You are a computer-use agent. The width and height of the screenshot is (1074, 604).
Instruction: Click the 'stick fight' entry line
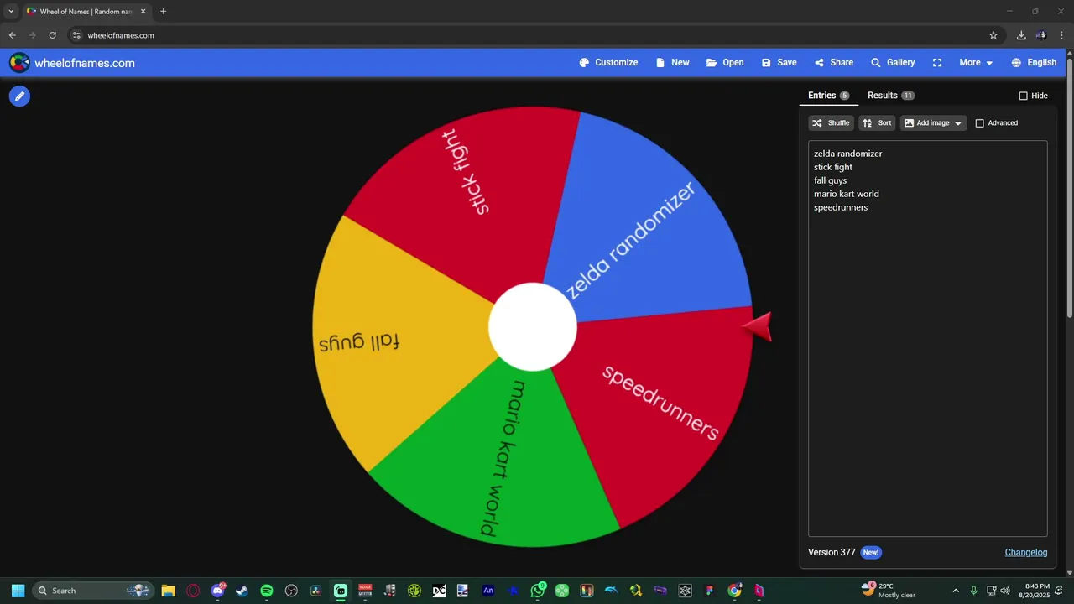pyautogui.click(x=832, y=167)
